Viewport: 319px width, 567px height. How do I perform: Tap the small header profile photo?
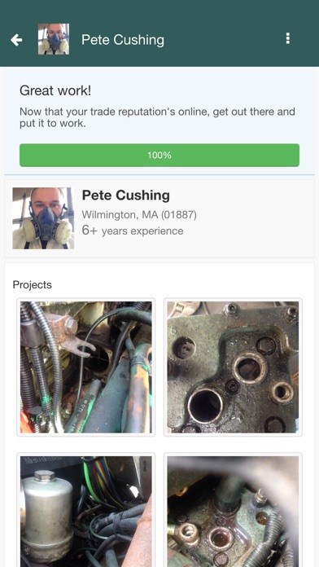54,39
